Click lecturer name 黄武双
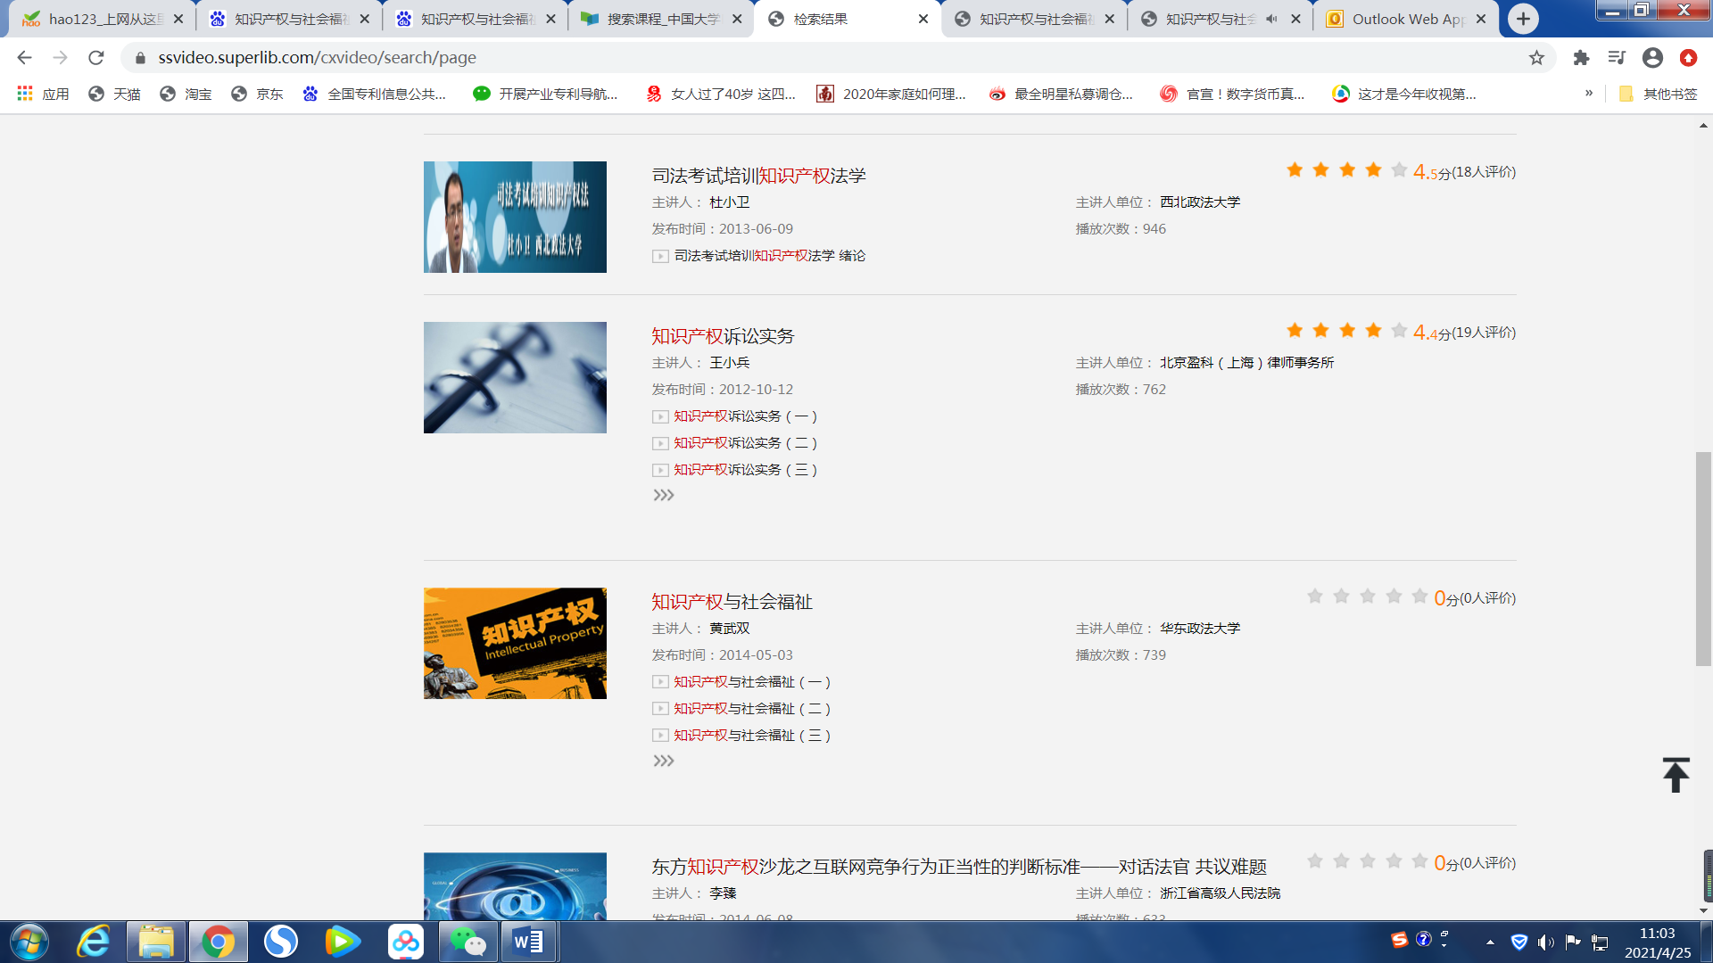This screenshot has height=963, width=1713. click(x=729, y=629)
